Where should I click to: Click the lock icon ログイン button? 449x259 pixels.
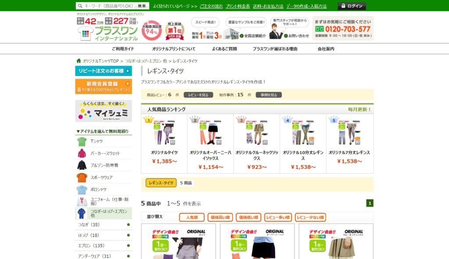[x=352, y=6]
